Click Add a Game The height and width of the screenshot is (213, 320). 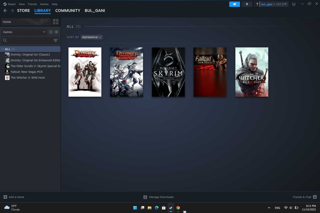pyautogui.click(x=14, y=197)
